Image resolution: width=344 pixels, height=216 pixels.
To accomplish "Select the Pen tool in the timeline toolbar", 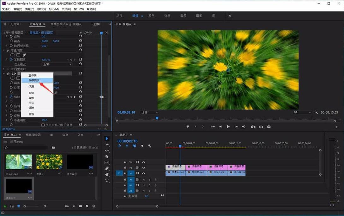I will click(107, 168).
